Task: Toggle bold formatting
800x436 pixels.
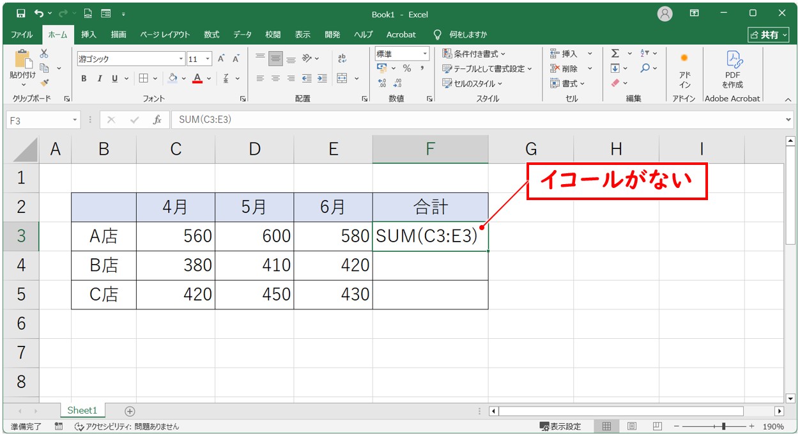Action: (84, 79)
